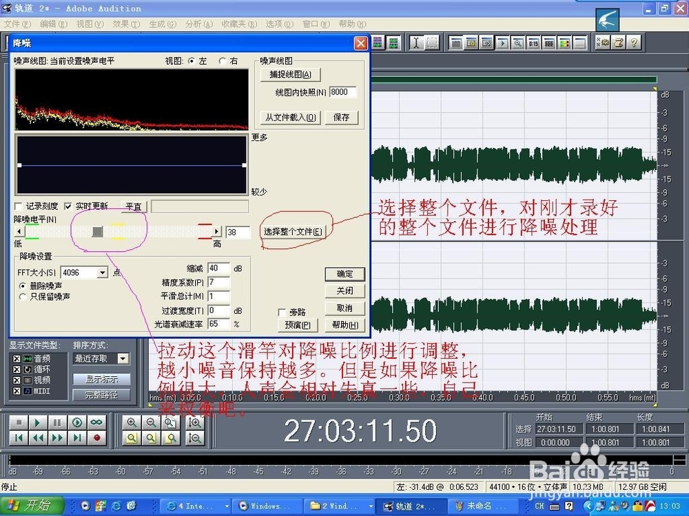Viewport: 689px width, 516px height.
Task: Select the 左 (left) view radio button
Action: 192,61
